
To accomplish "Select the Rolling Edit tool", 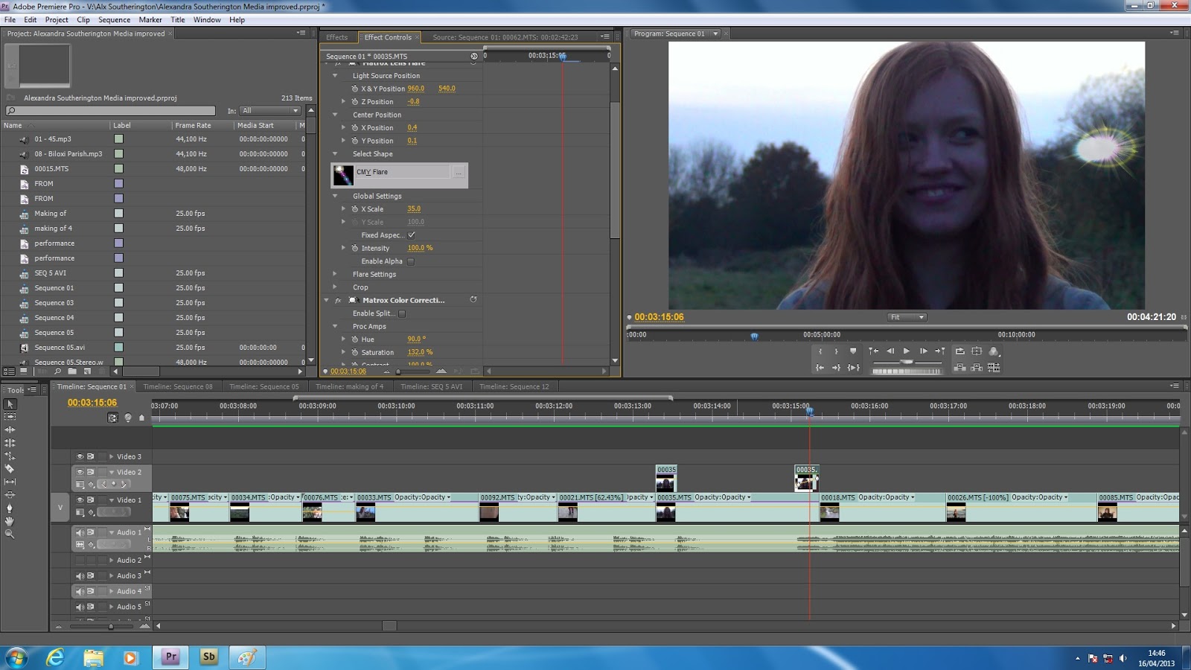I will click(10, 443).
